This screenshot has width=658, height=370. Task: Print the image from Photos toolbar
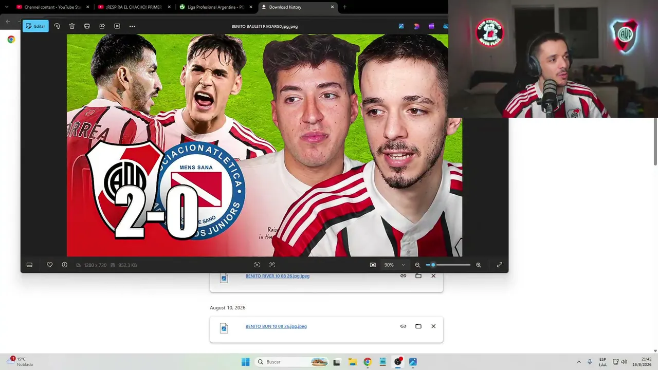click(87, 26)
